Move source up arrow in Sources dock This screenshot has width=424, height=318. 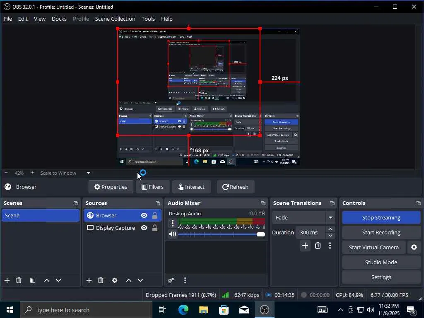point(129,280)
